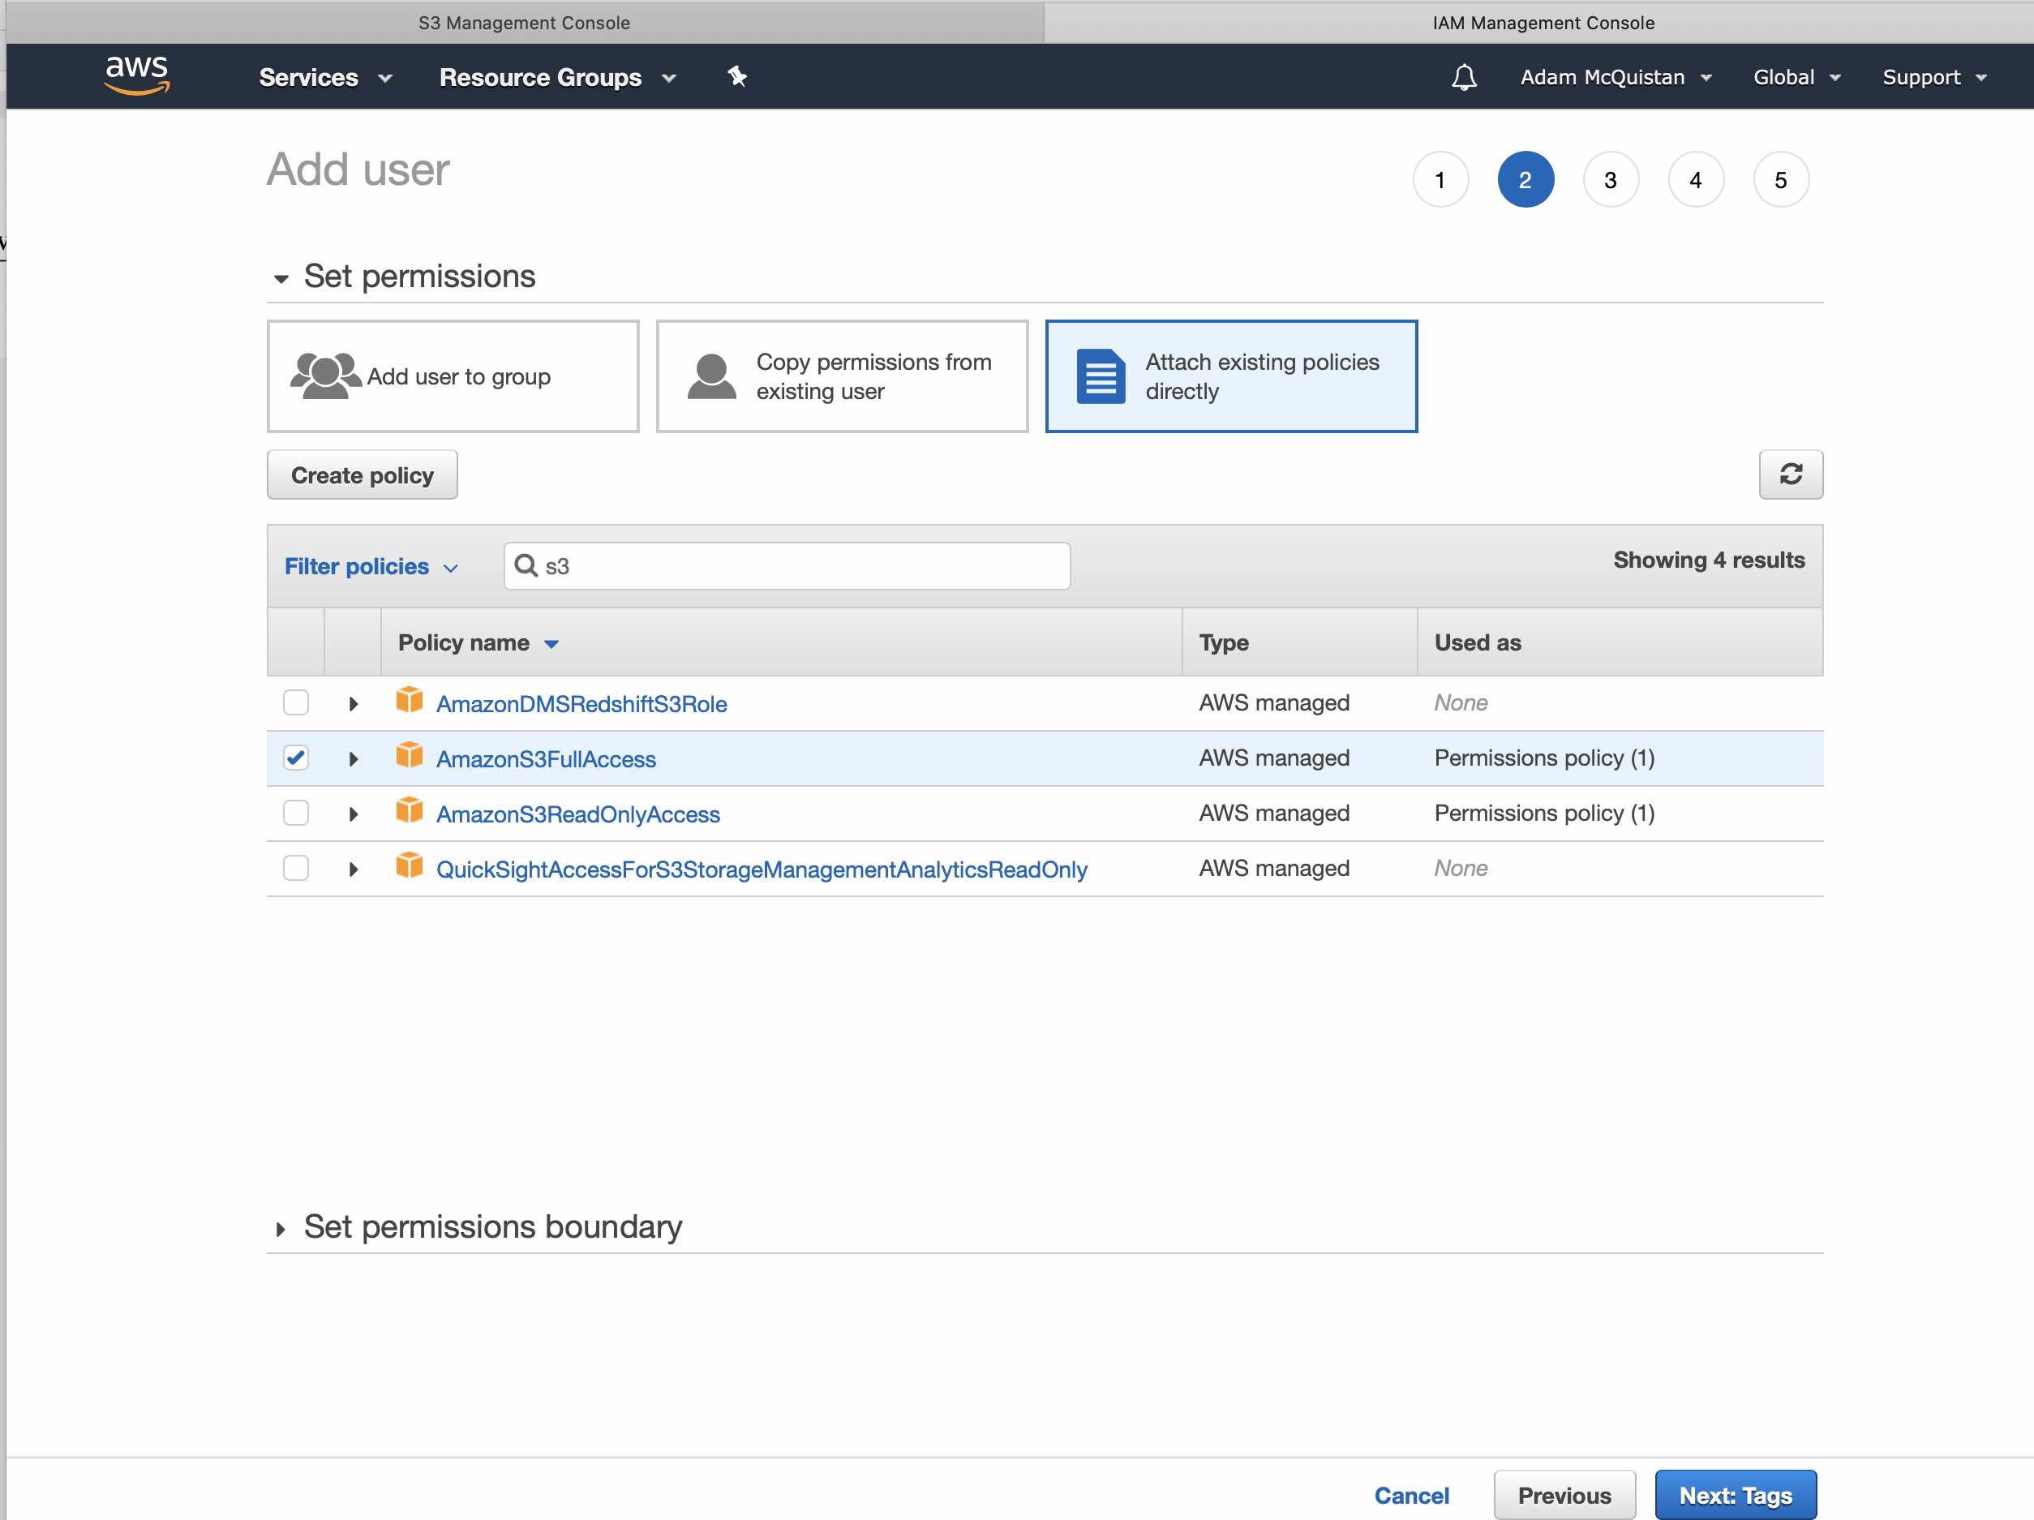Click the AWS home logo
Image resolution: width=2034 pixels, height=1520 pixels.
click(x=136, y=76)
